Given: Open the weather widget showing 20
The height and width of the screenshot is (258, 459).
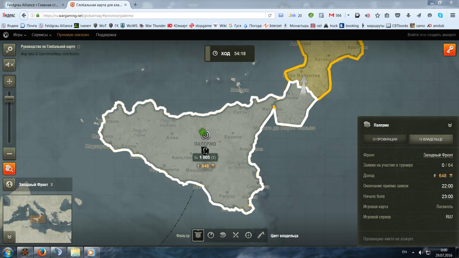Looking at the screenshot, I should tap(295, 16).
